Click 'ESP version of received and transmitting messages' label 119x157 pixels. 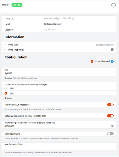(26, 84)
